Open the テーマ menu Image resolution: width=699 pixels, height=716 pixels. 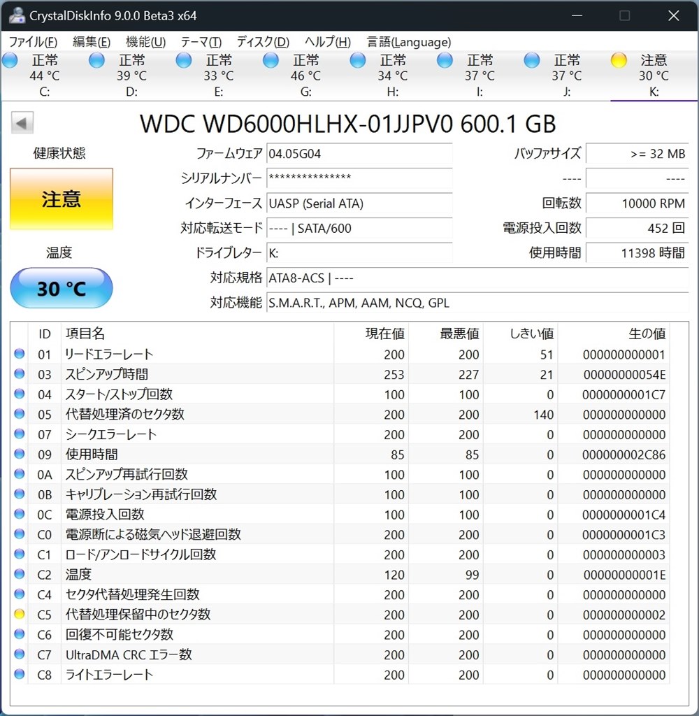pyautogui.click(x=201, y=42)
